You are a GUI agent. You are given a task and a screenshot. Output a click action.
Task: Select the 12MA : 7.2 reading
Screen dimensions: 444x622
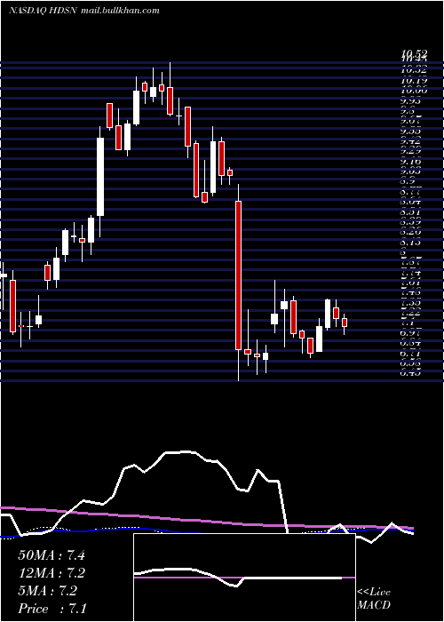(52, 573)
